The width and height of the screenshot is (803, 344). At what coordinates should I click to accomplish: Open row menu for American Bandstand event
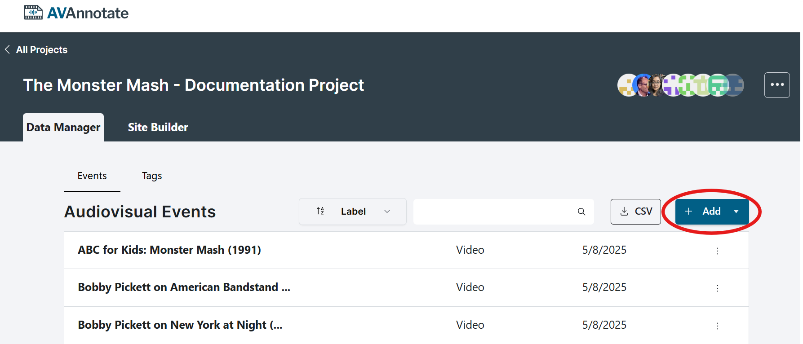tap(718, 288)
